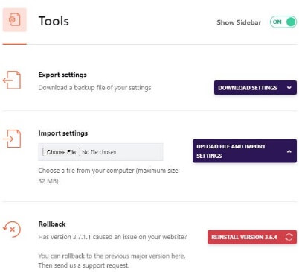
Task: Expand the Download Settings chevron
Action: coord(289,88)
